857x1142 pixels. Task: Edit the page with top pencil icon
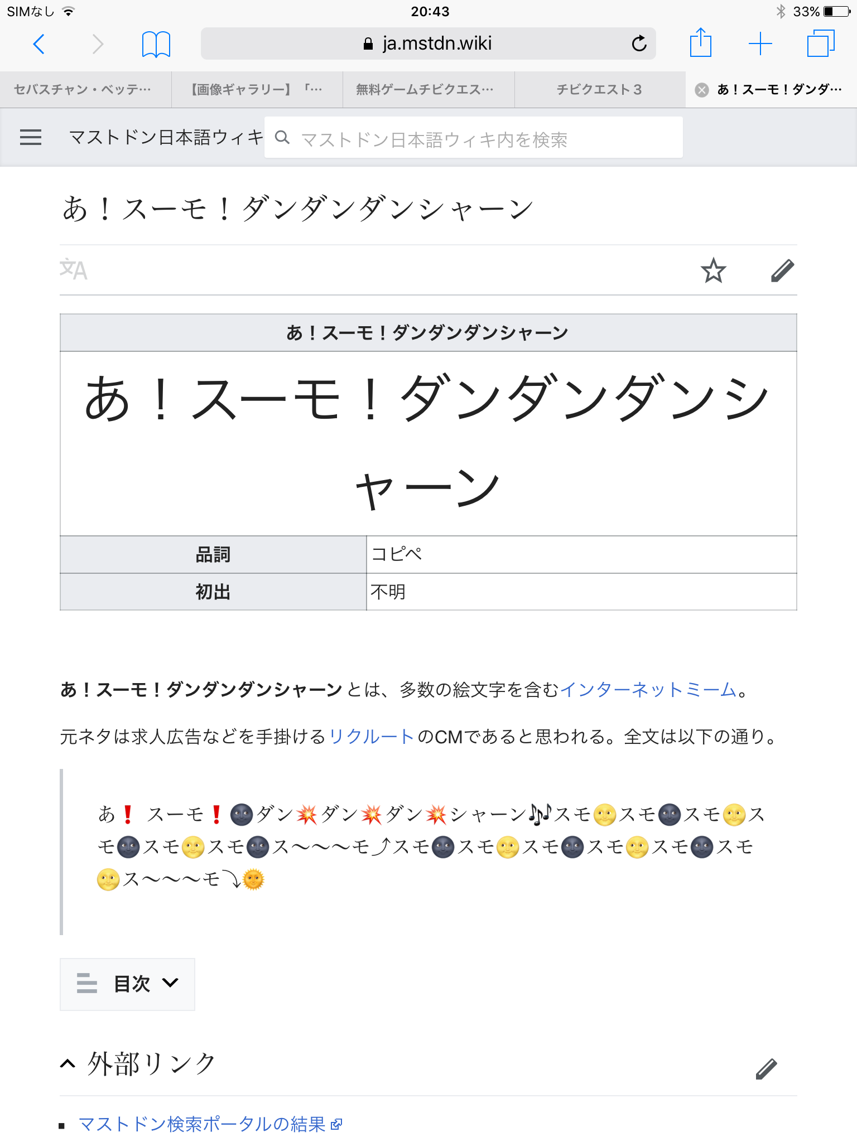click(x=782, y=271)
